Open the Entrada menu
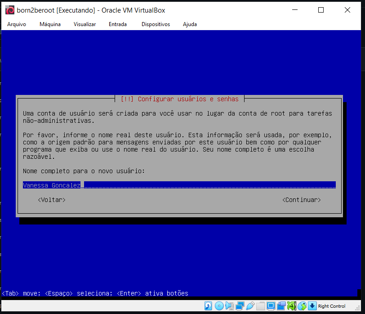 pyautogui.click(x=117, y=24)
